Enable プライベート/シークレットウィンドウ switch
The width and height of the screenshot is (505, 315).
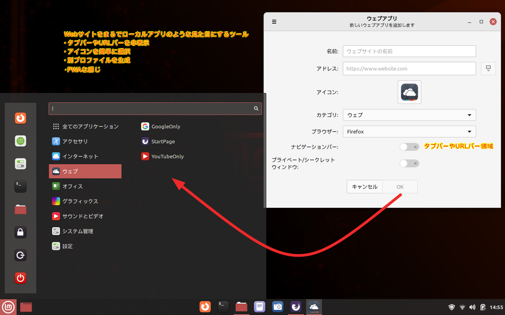pyautogui.click(x=409, y=163)
